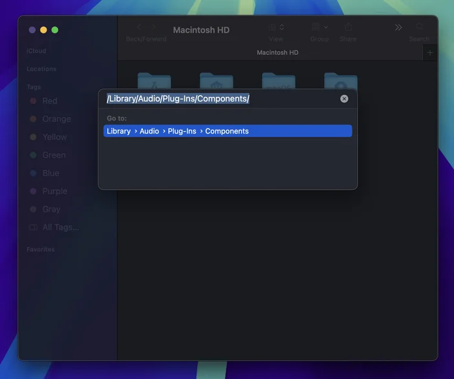Open the System folder icon

(279, 80)
